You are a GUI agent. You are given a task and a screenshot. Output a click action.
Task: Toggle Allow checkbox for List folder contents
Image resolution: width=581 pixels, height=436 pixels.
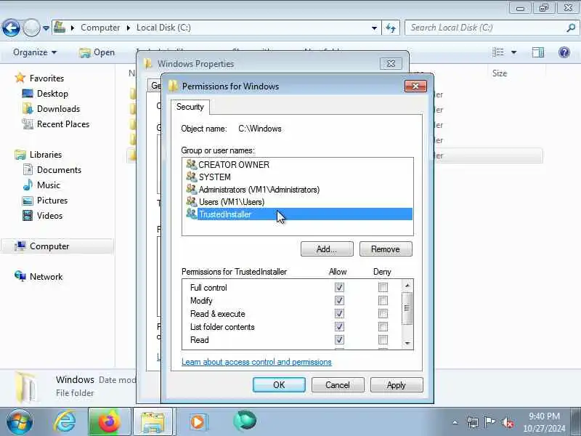(x=339, y=326)
